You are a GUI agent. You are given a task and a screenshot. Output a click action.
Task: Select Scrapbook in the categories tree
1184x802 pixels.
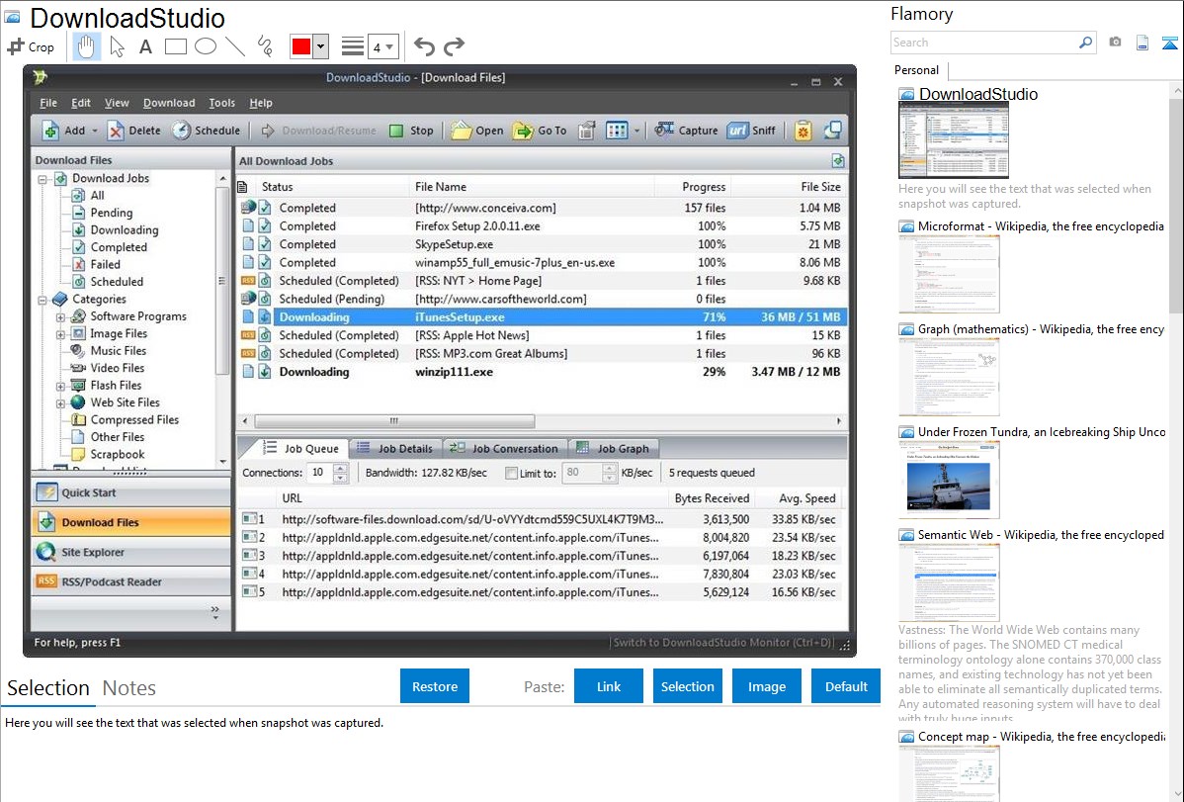(117, 454)
